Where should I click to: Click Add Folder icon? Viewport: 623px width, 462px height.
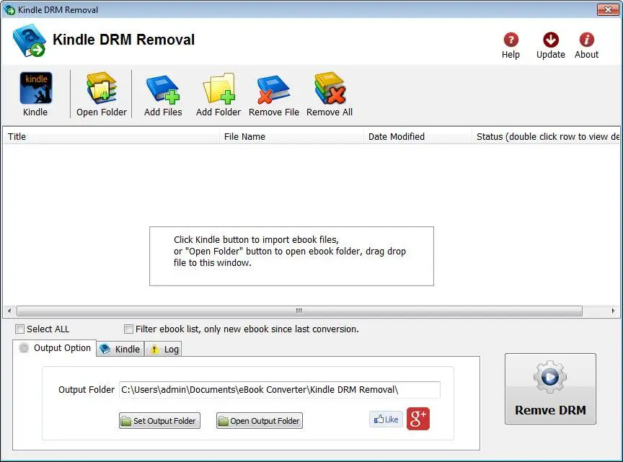[219, 88]
